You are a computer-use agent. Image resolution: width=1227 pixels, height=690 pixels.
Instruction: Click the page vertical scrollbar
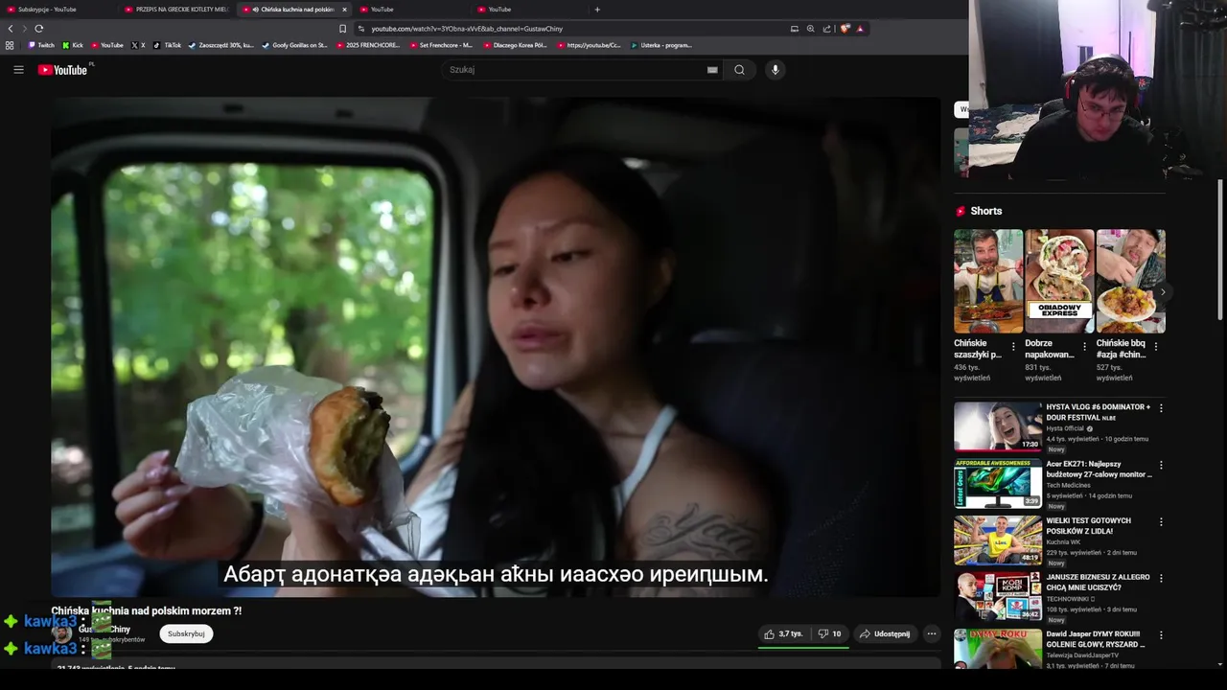pos(1220,249)
